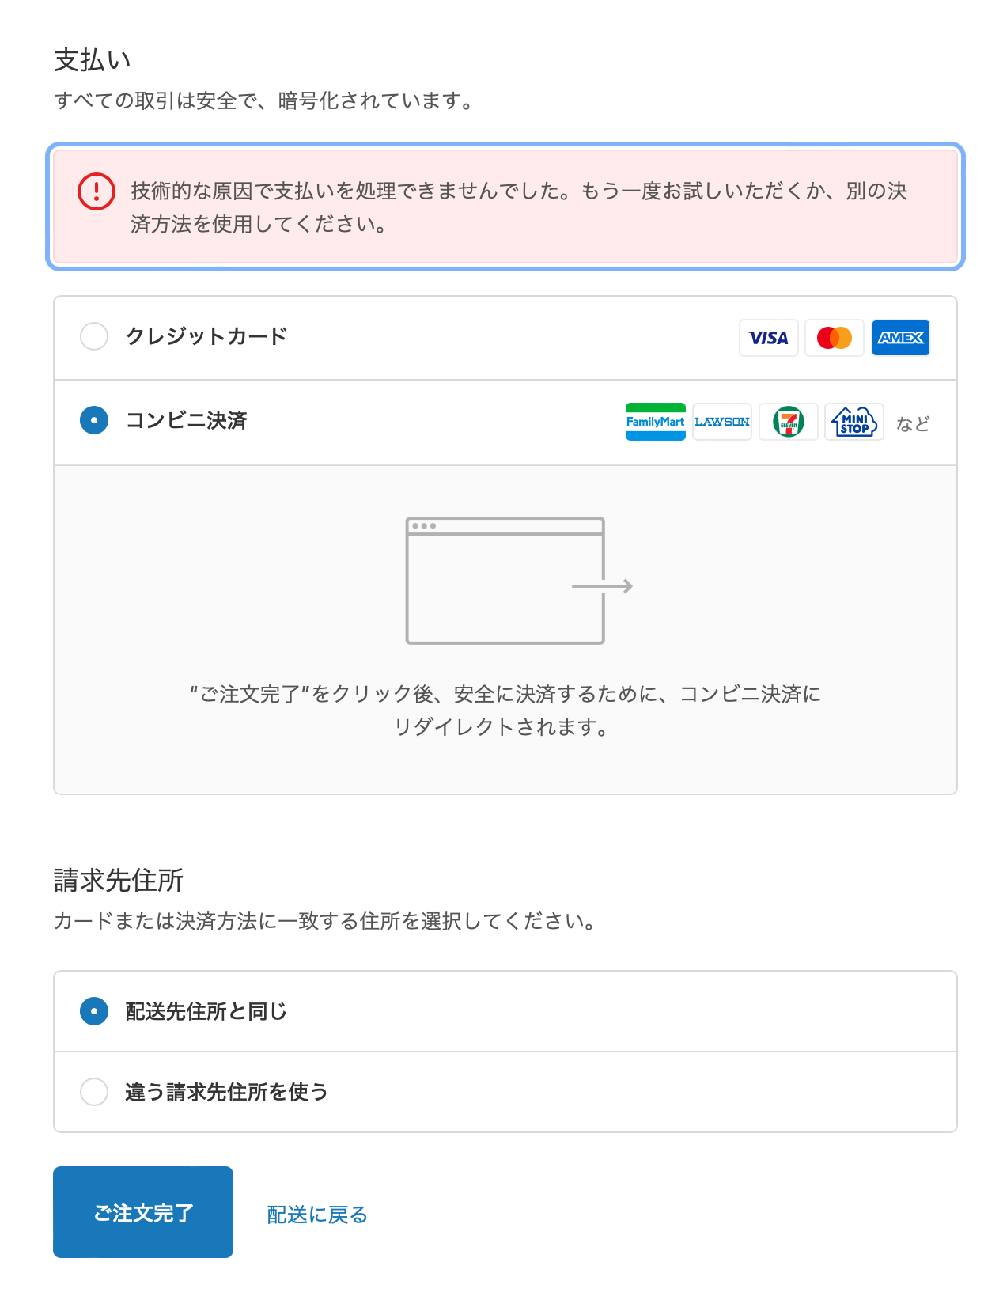Select the クレジットカード radio button
The height and width of the screenshot is (1315, 1003).
point(94,336)
